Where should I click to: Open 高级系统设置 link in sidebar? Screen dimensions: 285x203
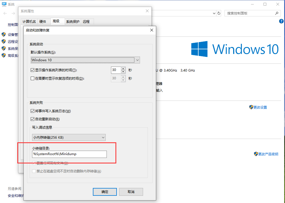point(13,56)
